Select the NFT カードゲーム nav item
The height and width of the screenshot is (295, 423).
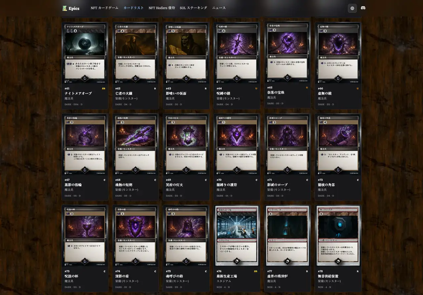click(104, 8)
